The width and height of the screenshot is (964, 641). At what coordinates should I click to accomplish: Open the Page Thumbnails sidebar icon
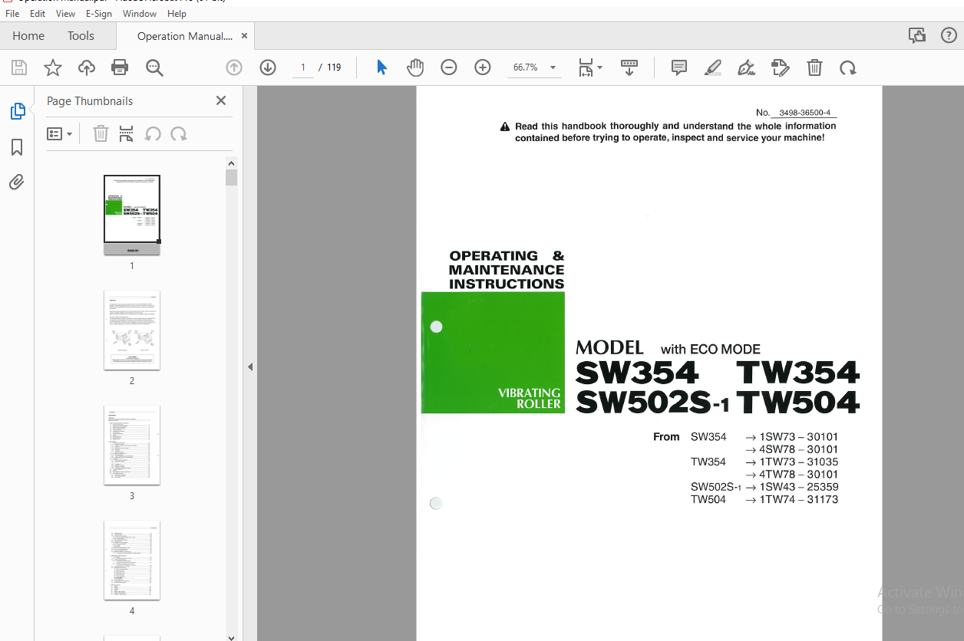coord(17,111)
